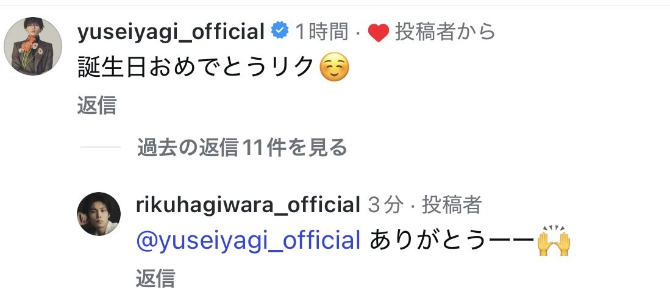
Task: Click the "投稿者から" label
Action: [445, 32]
